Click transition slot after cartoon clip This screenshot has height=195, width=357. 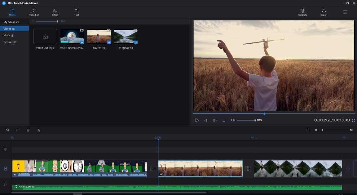coord(152,169)
